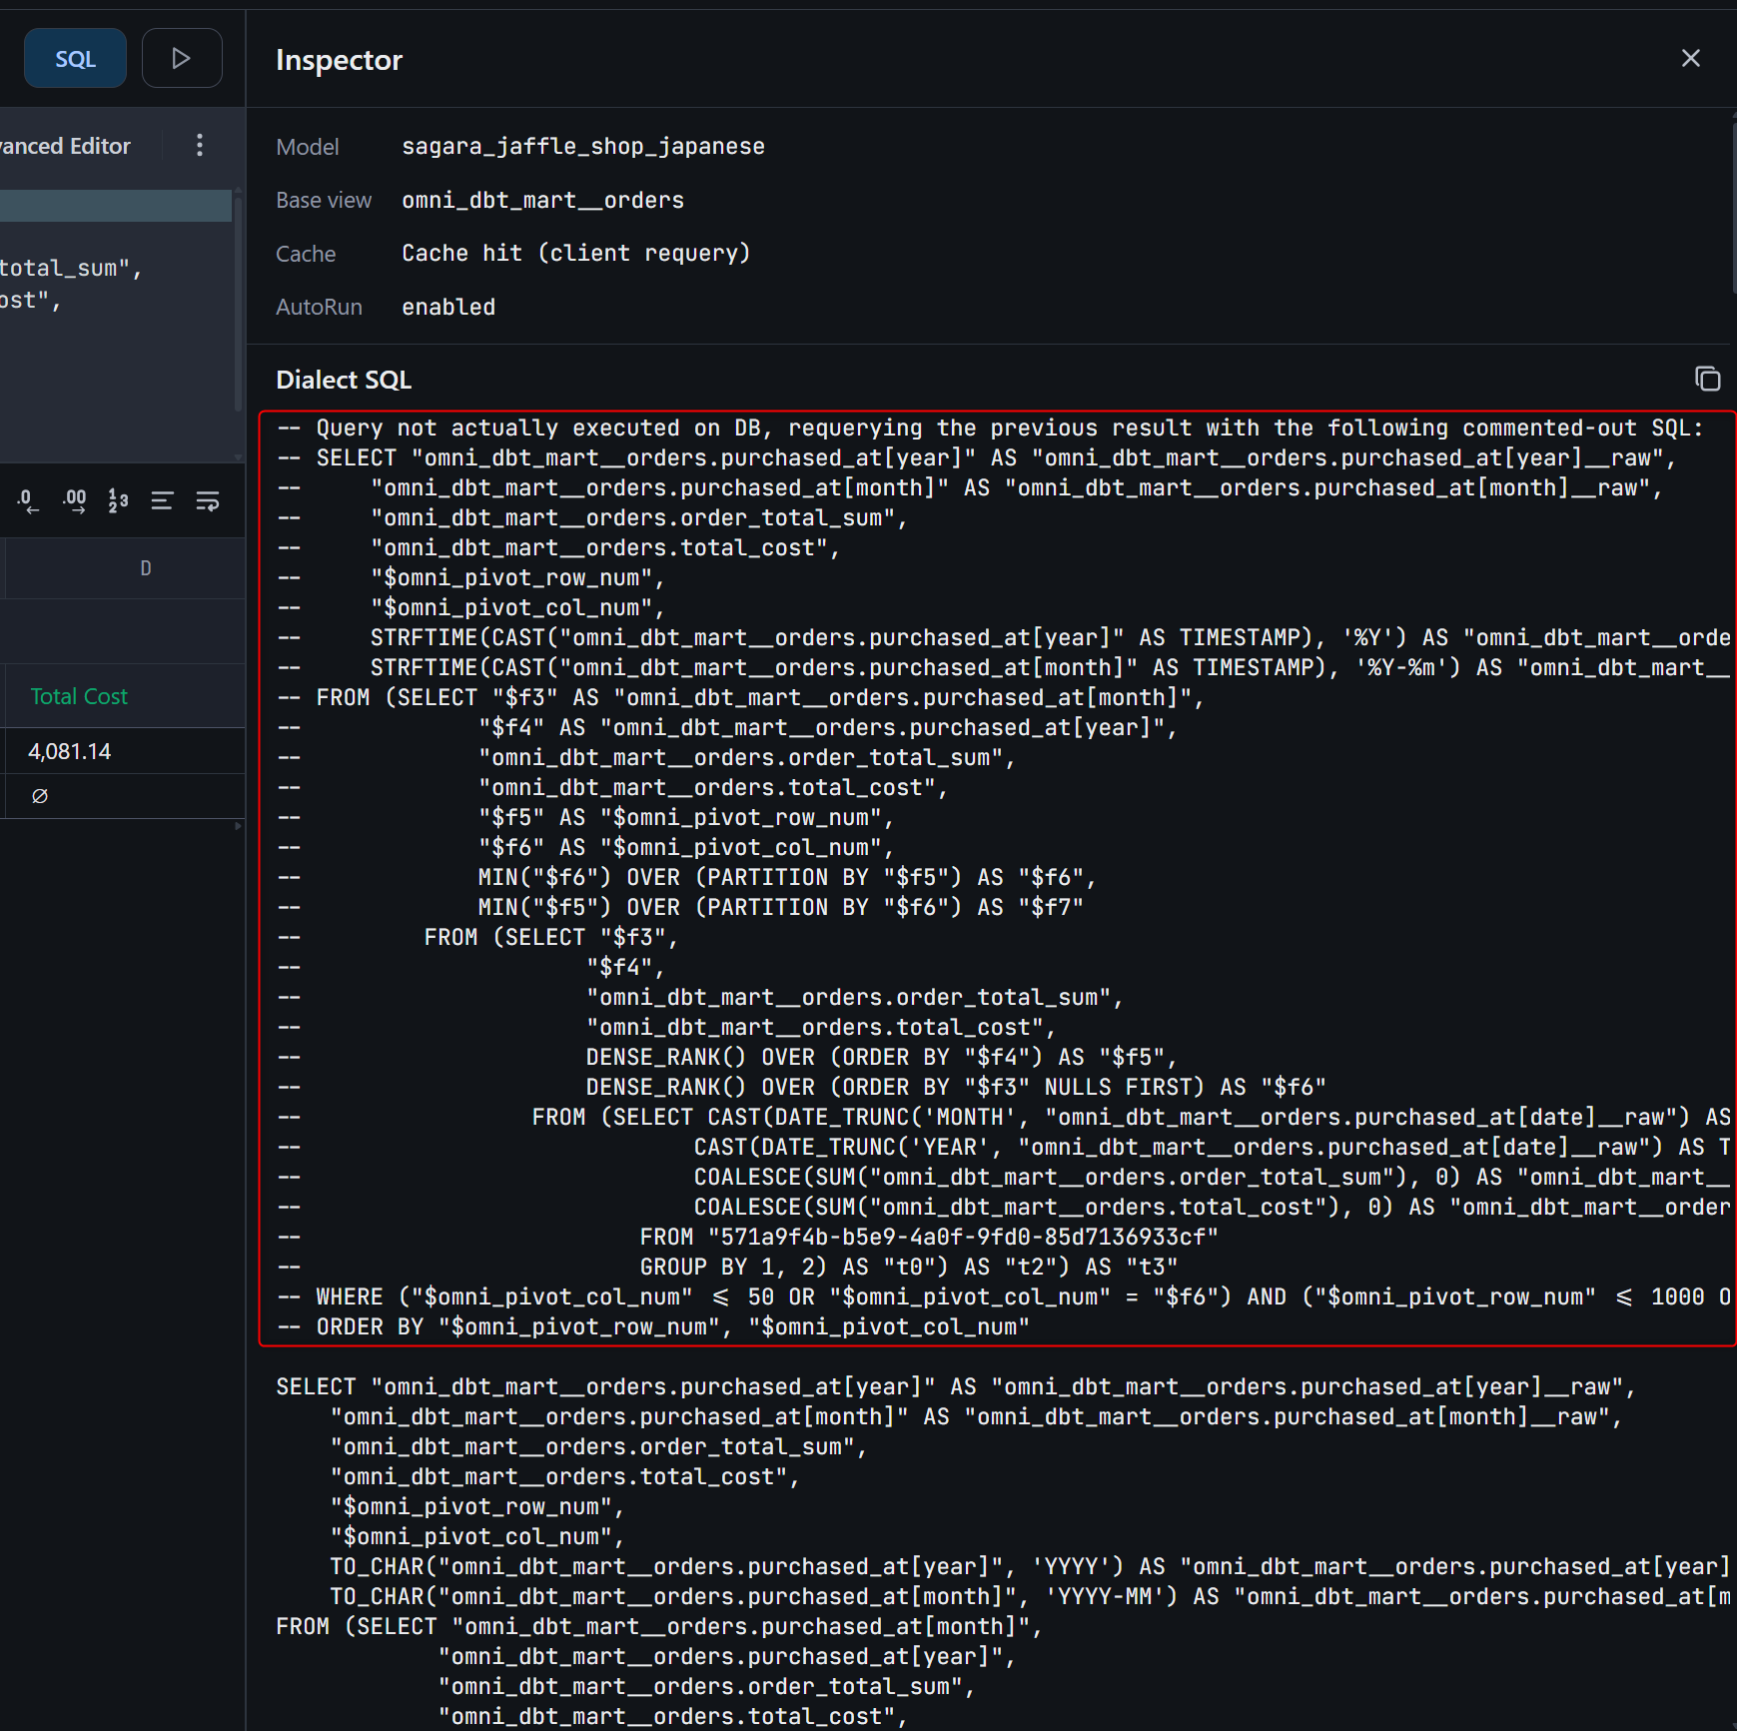Select the column D header
The image size is (1737, 1731).
pyautogui.click(x=145, y=568)
